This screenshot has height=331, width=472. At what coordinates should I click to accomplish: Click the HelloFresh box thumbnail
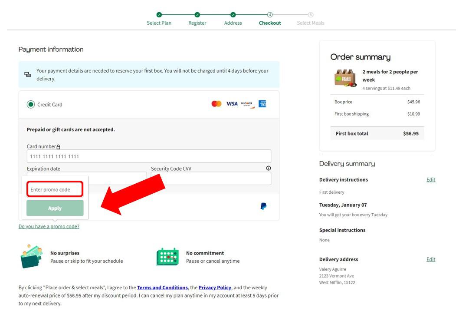point(345,78)
